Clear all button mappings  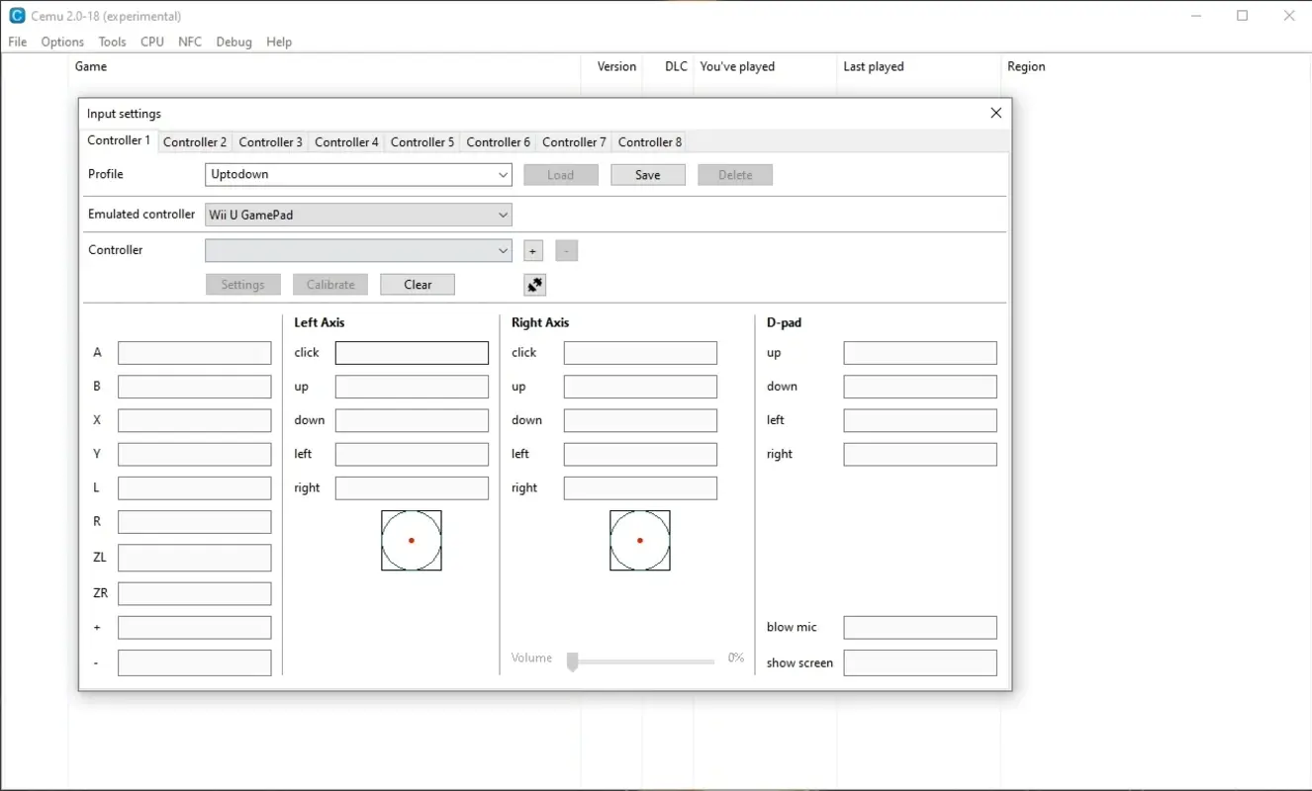pyautogui.click(x=417, y=284)
